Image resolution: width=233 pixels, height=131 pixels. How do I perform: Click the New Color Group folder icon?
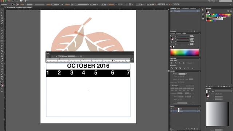(x=224, y=86)
